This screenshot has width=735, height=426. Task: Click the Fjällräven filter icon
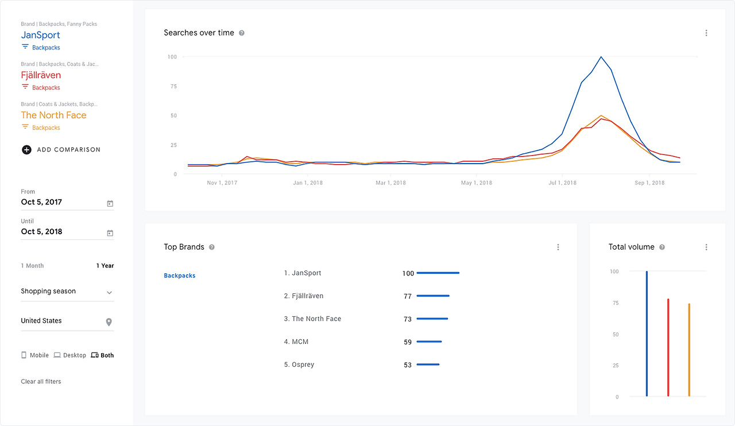[25, 87]
